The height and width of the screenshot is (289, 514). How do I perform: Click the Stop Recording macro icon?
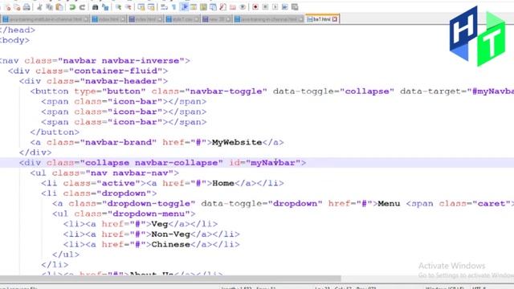265,7
